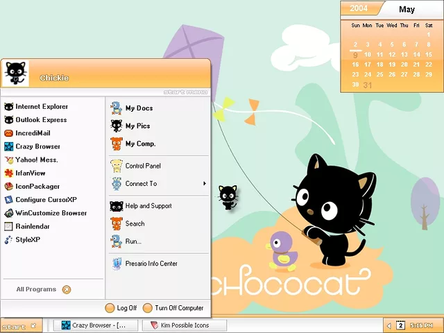Click the tray calendar icon showing 2
This screenshot has height=333, width=444.
(400, 325)
